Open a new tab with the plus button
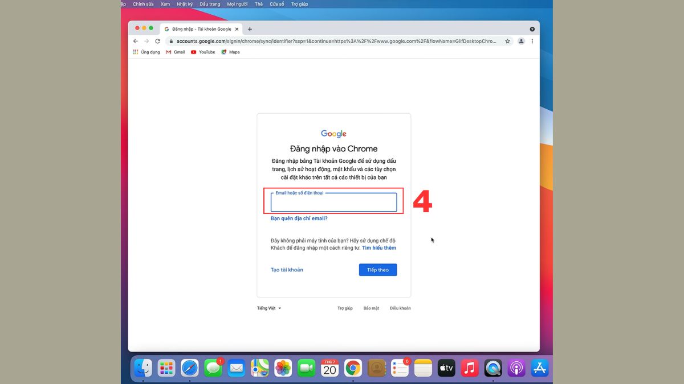684x384 pixels. click(250, 29)
